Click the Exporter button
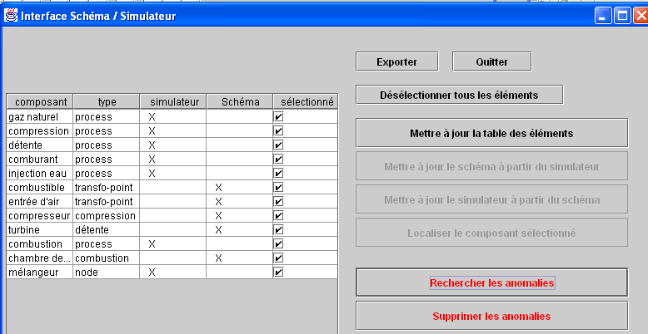648x334 pixels. 396,61
